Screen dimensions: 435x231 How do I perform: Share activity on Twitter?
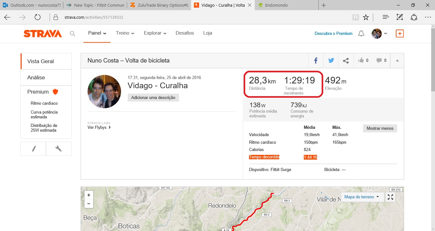point(331,61)
